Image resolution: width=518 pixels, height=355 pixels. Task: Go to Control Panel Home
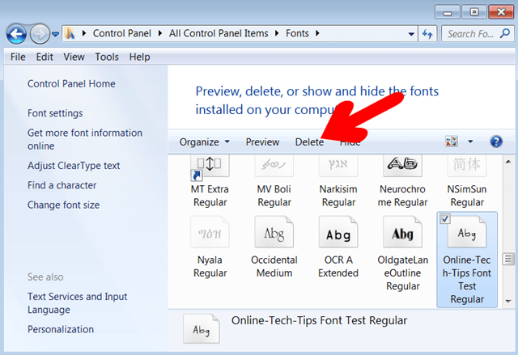[71, 83]
